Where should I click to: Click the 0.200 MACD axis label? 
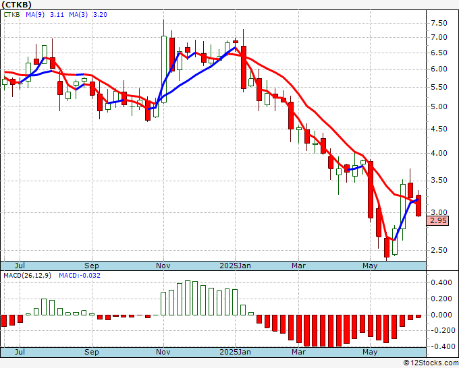pyautogui.click(x=441, y=299)
